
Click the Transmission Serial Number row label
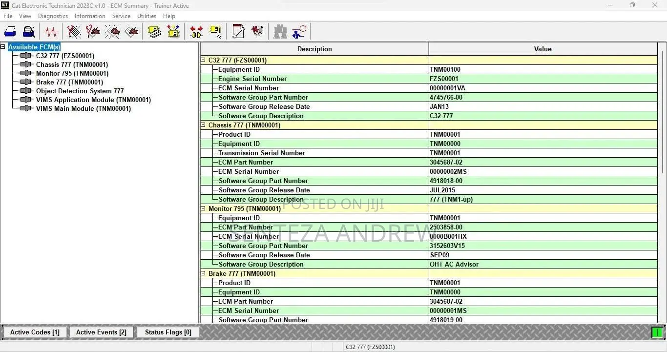pyautogui.click(x=262, y=153)
